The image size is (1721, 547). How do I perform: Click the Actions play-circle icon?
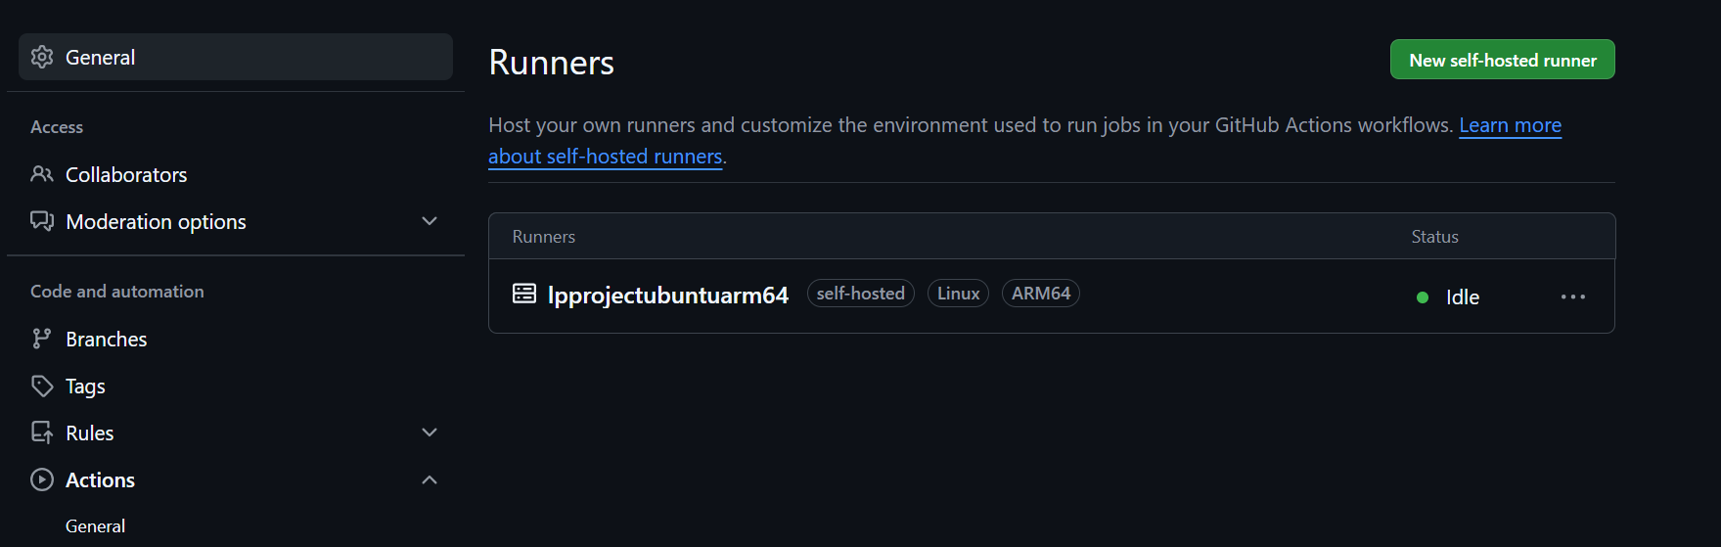pyautogui.click(x=42, y=479)
